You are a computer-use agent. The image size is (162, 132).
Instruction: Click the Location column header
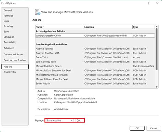(x=108, y=27)
